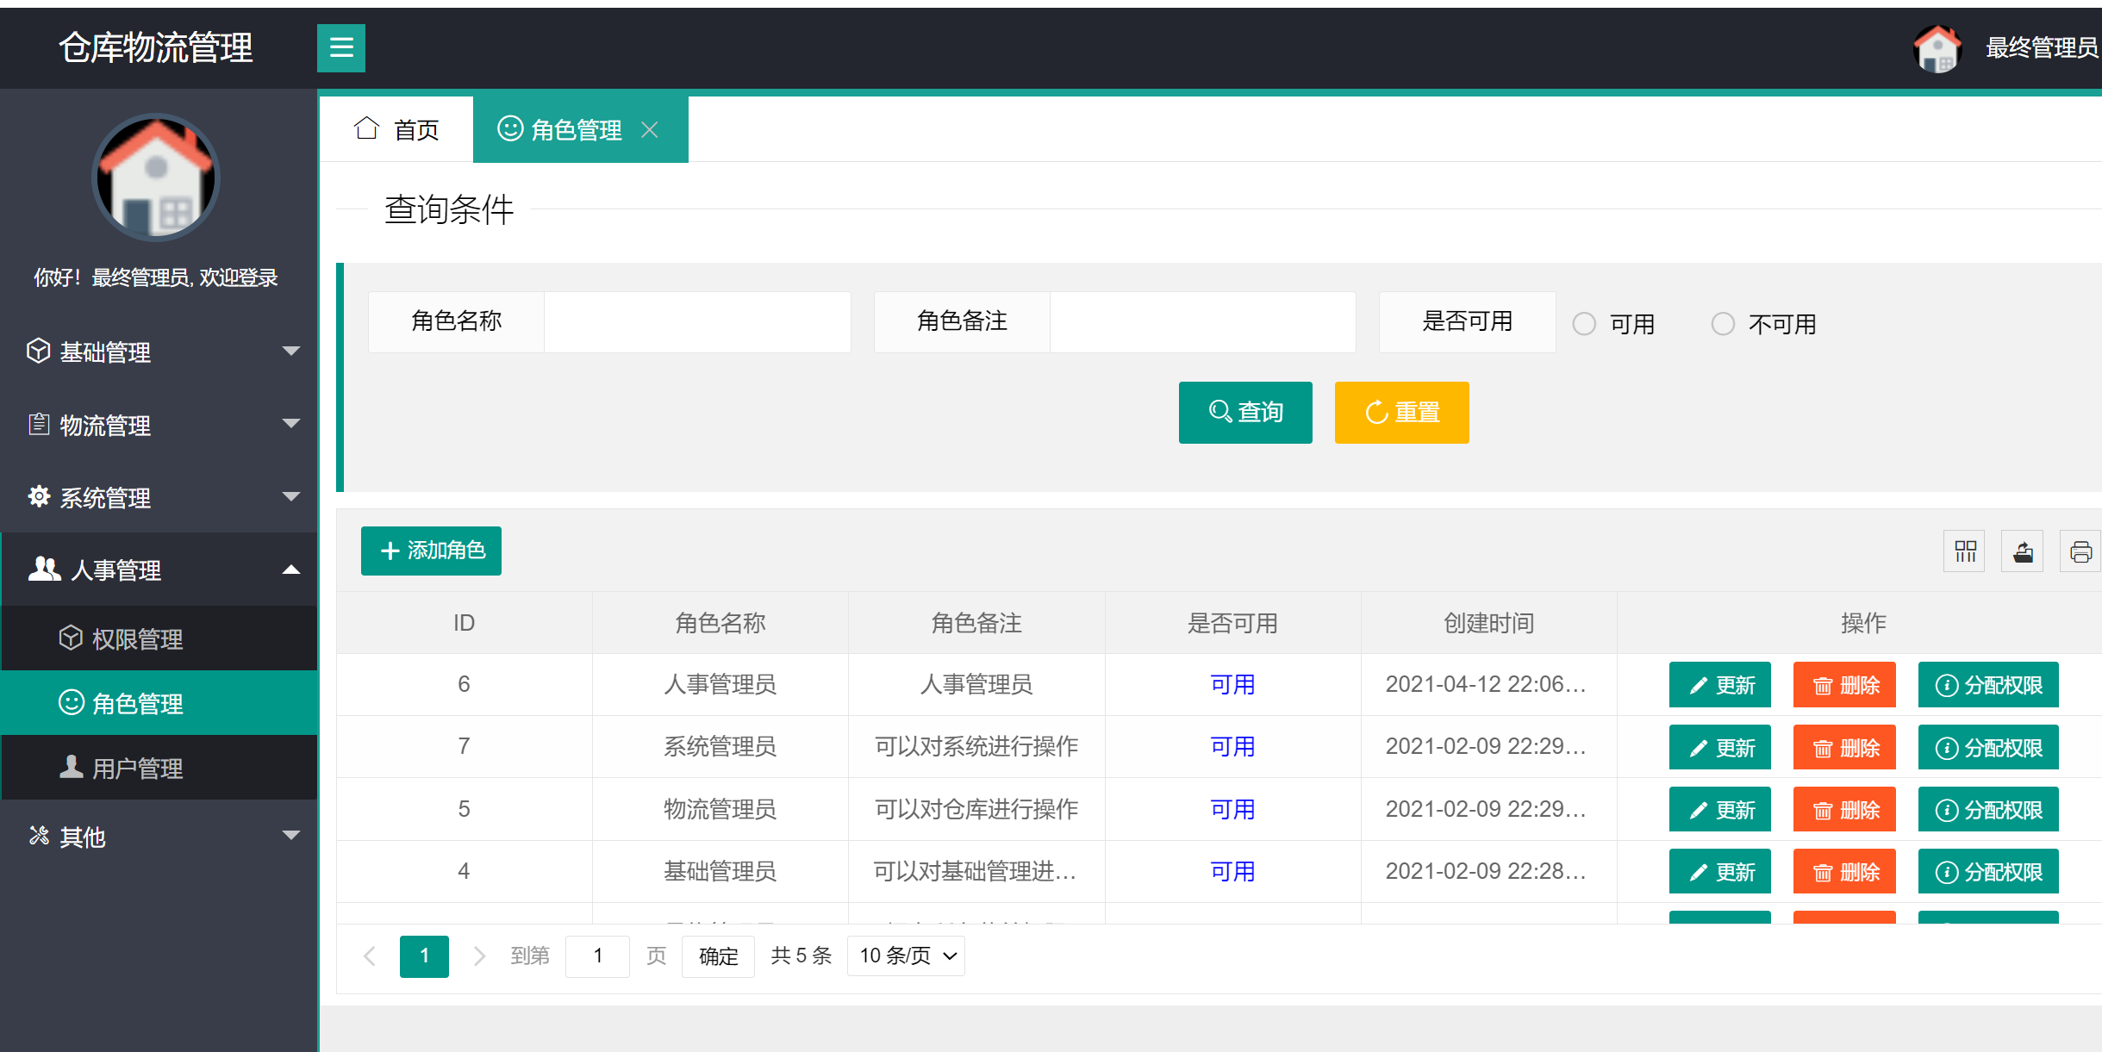The height and width of the screenshot is (1052, 2102).
Task: Click the 创建时间 column header
Action: [1489, 623]
